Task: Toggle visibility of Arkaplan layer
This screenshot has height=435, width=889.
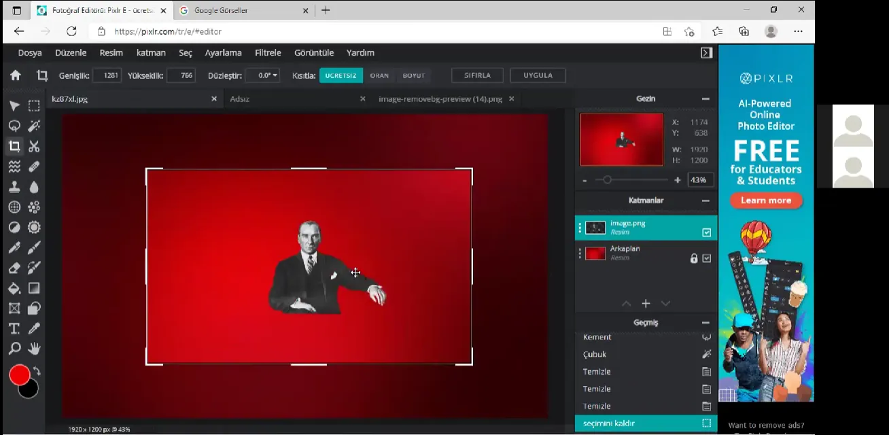Action: coord(706,258)
